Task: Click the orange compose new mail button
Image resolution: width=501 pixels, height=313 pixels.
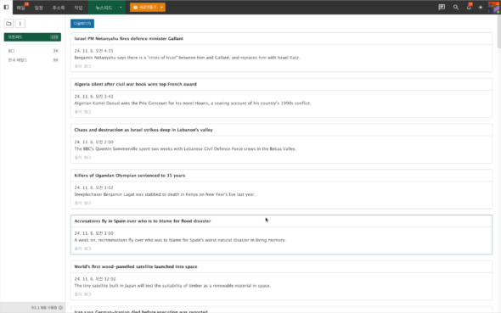Action: (x=144, y=7)
